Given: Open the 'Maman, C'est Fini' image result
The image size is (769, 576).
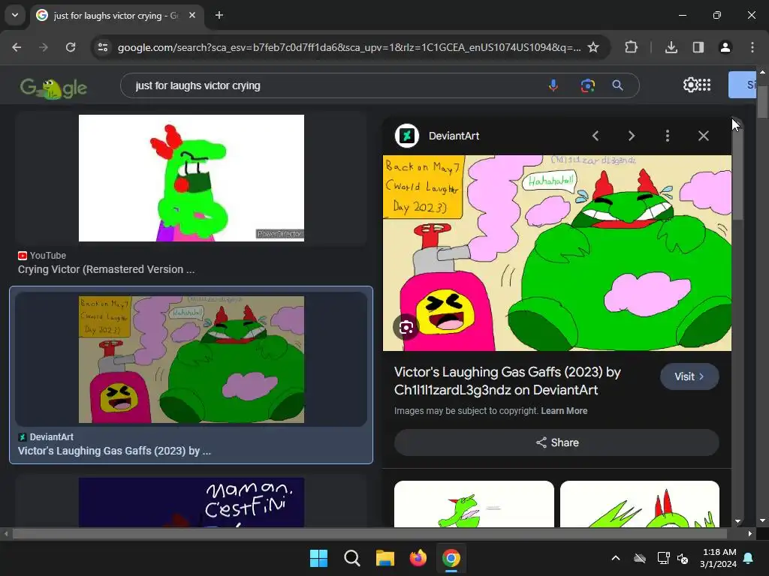Looking at the screenshot, I should point(191,502).
